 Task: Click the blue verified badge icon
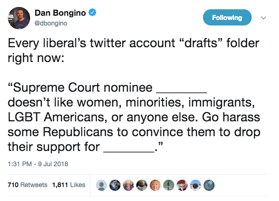tap(92, 13)
